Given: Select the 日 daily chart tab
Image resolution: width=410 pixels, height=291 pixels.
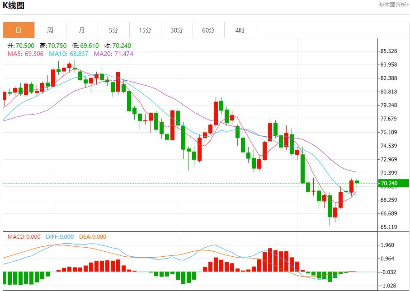Looking at the screenshot, I should 19,30.
